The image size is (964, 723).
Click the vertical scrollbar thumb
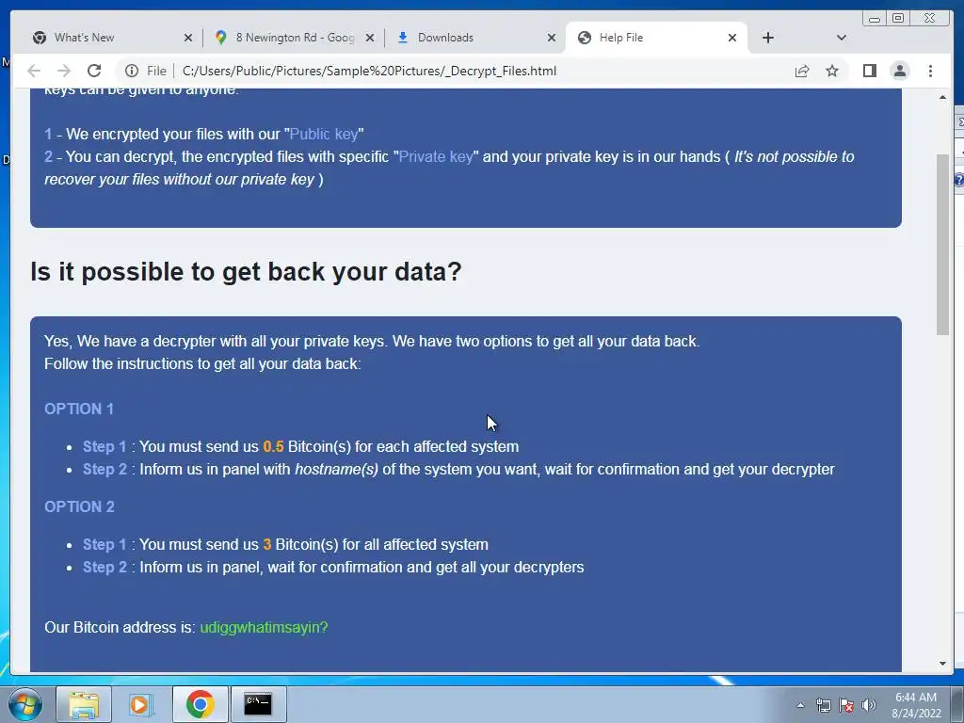tap(942, 244)
